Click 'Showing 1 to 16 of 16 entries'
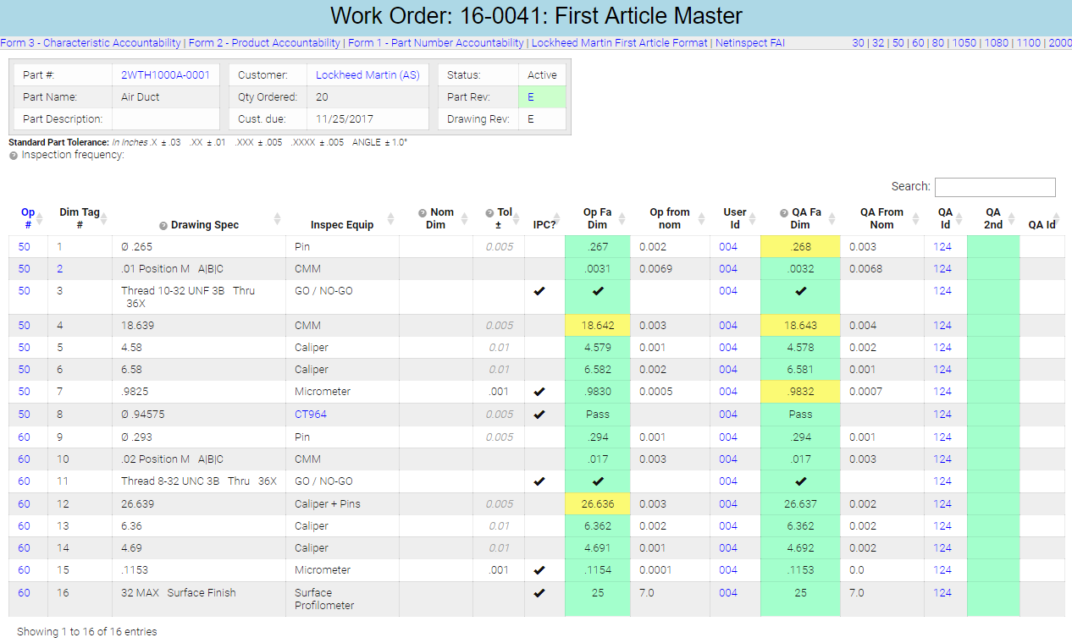 coord(87,632)
